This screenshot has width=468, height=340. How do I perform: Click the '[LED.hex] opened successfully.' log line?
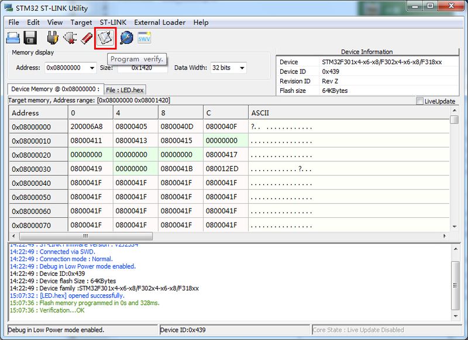point(67,296)
